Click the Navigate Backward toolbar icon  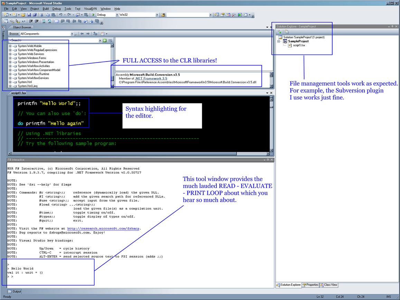[x=78, y=15]
